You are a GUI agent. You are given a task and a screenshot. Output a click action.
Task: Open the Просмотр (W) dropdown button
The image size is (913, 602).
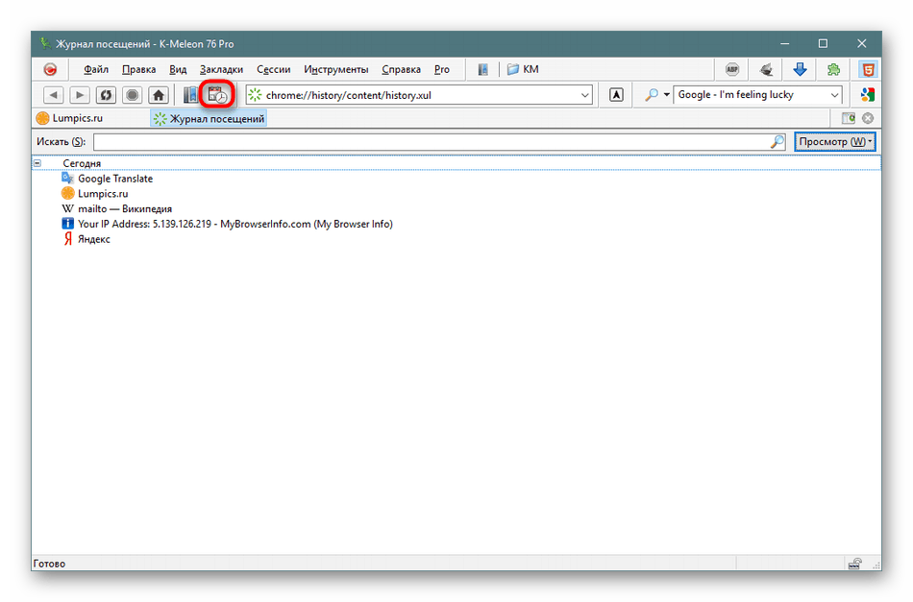pos(835,142)
